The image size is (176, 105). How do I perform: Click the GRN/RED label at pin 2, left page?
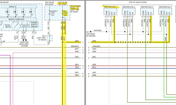[x=75, y=46]
